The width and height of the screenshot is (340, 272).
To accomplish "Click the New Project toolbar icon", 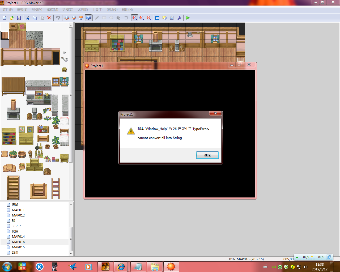I will [5, 18].
